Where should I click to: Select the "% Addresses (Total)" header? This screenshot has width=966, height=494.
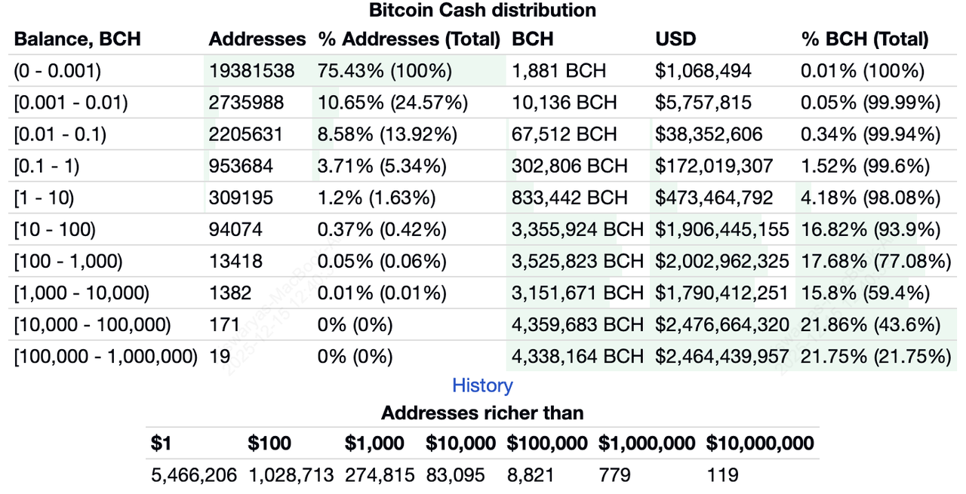pos(409,38)
